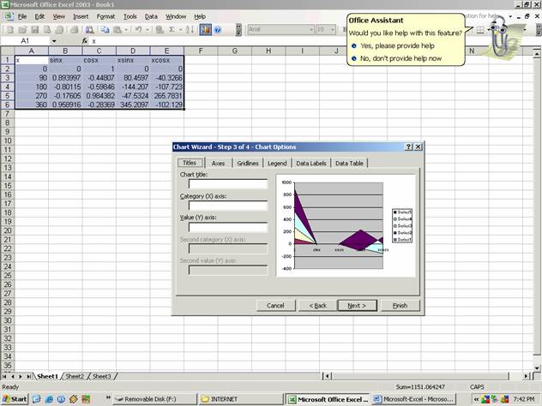Click the Spelling and Research toolbar icon

(x=89, y=30)
